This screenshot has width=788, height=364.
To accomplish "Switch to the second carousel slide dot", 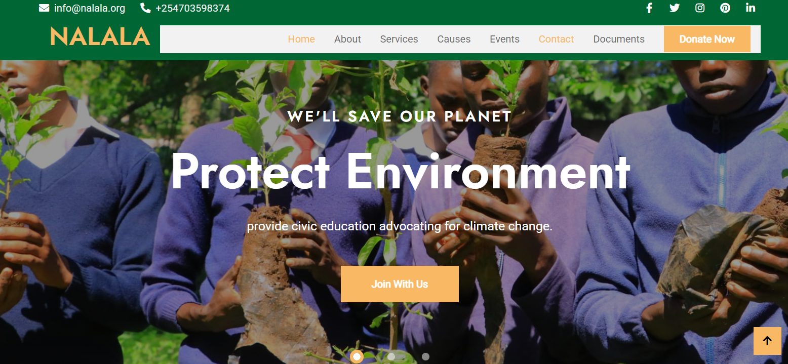I will 391,357.
